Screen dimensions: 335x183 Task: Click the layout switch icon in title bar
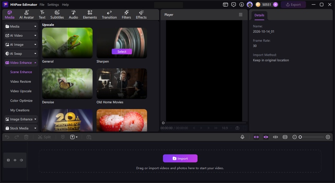[x=225, y=5]
